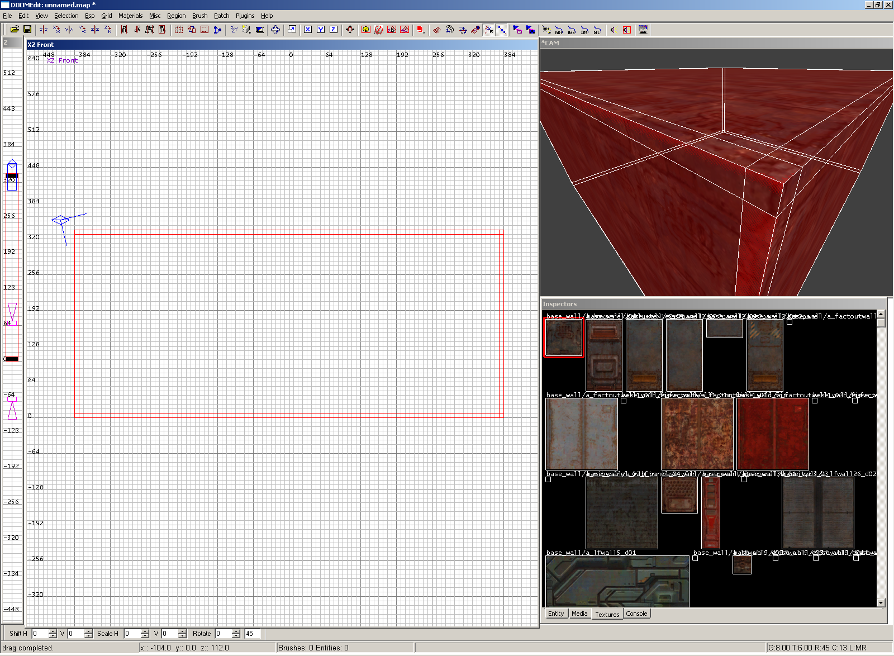Open the Brush menu
This screenshot has height=656, width=894.
point(199,16)
